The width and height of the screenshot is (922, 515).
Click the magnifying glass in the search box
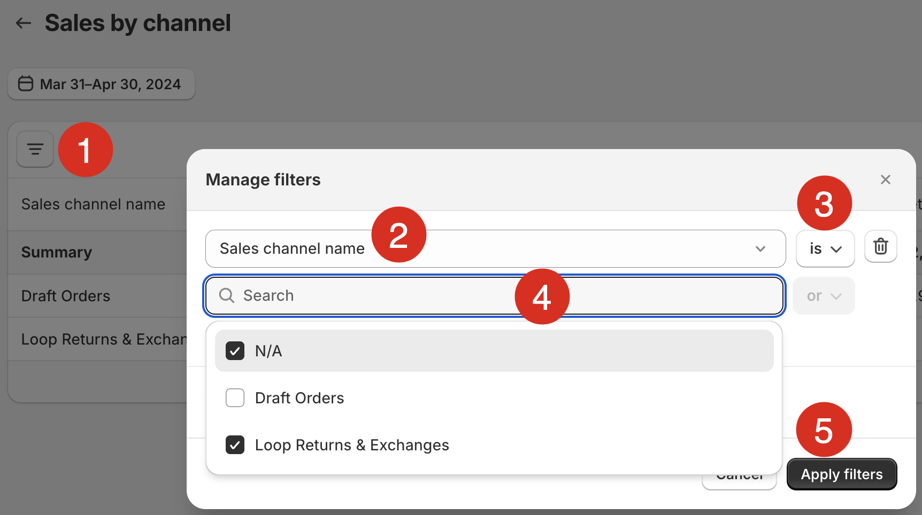[x=226, y=295]
